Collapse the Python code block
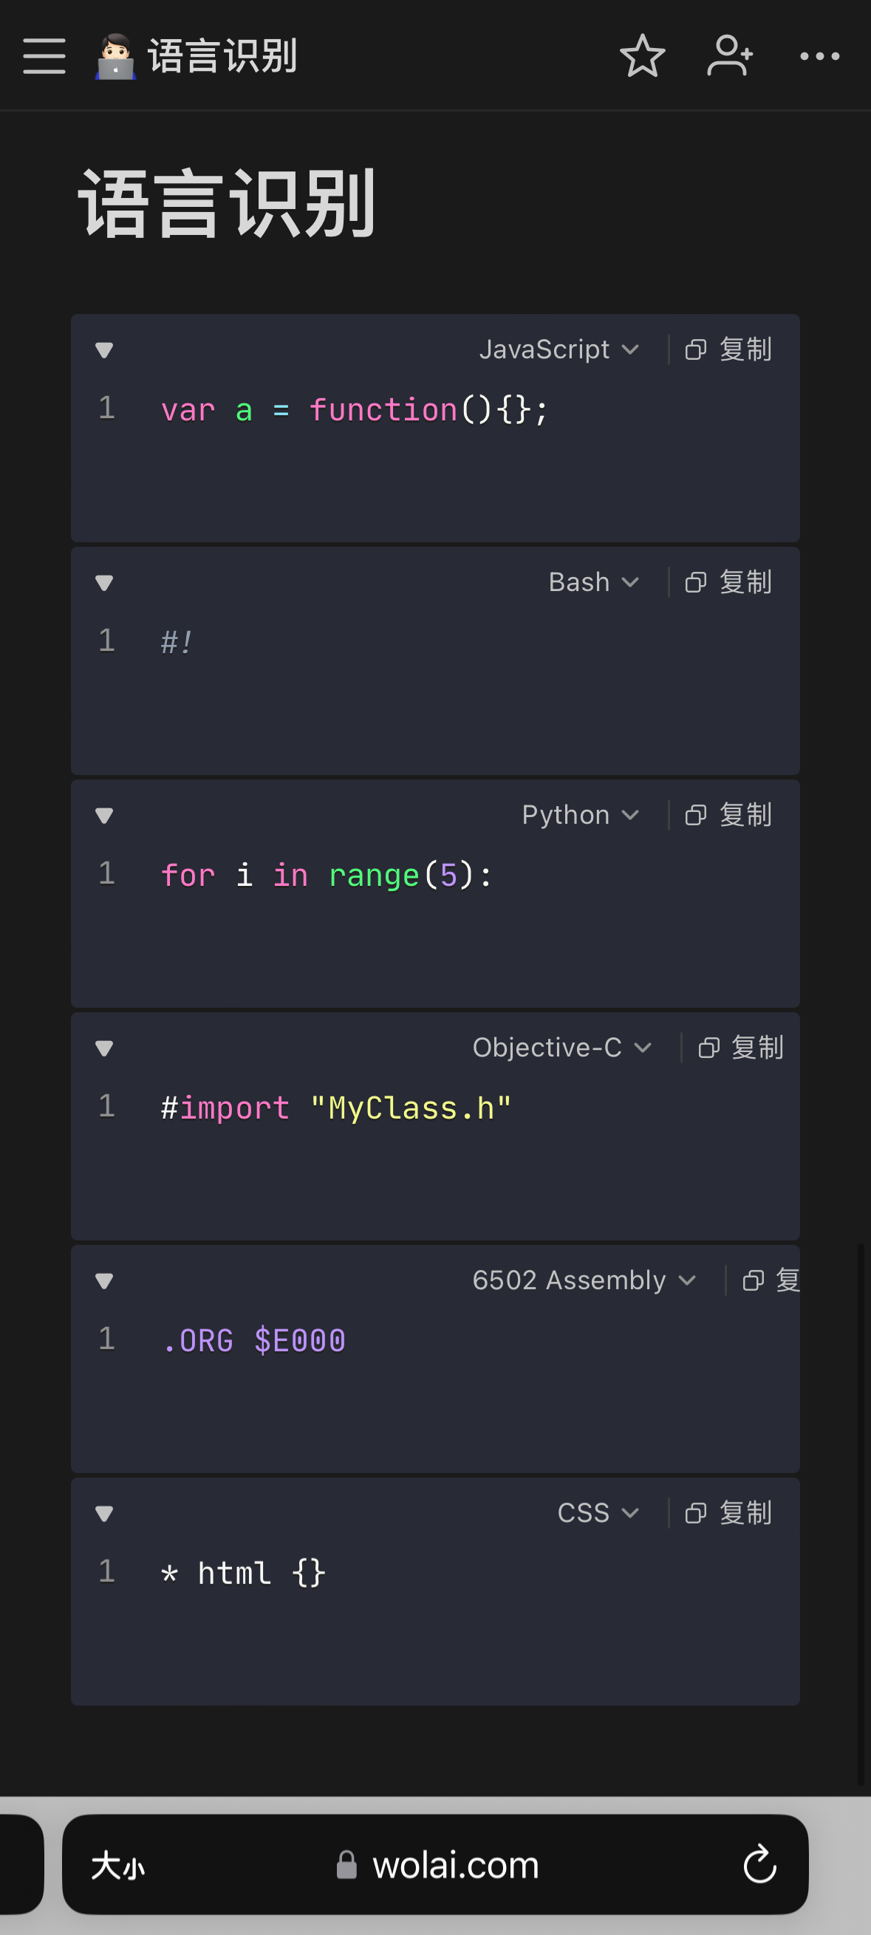This screenshot has width=871, height=1935. coord(104,816)
